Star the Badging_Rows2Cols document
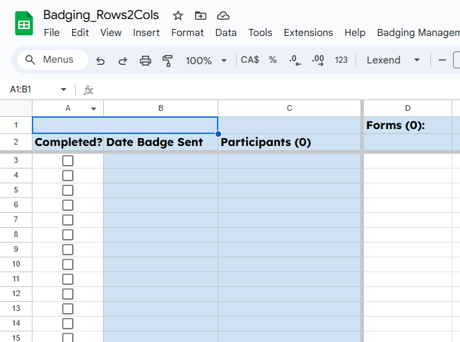Image resolution: width=460 pixels, height=342 pixels. pyautogui.click(x=178, y=16)
